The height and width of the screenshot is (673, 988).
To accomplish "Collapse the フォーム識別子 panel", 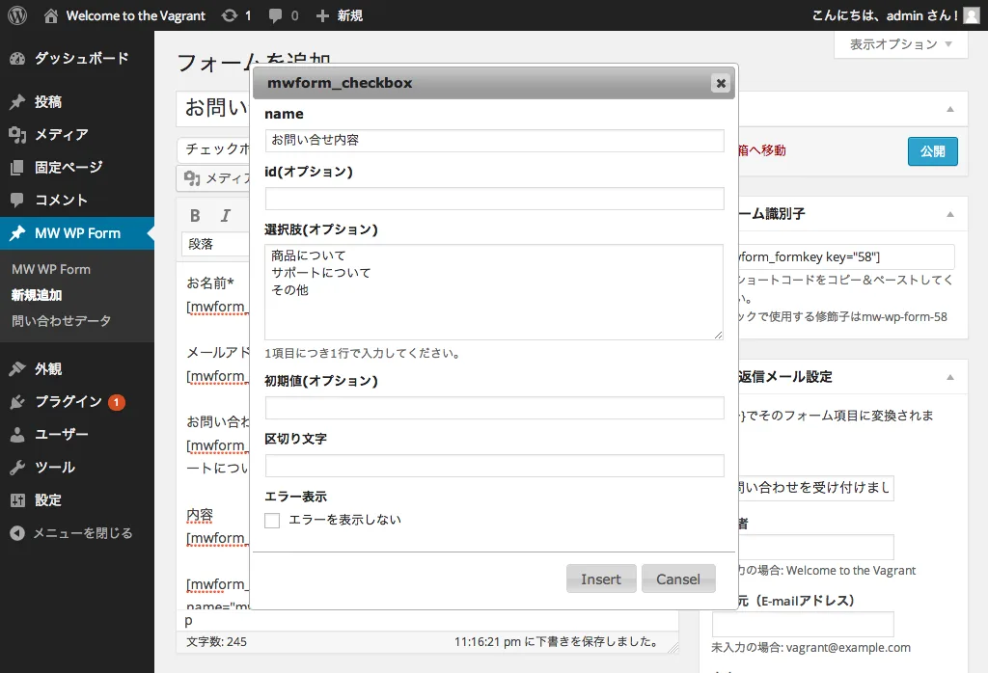I will coord(950,215).
